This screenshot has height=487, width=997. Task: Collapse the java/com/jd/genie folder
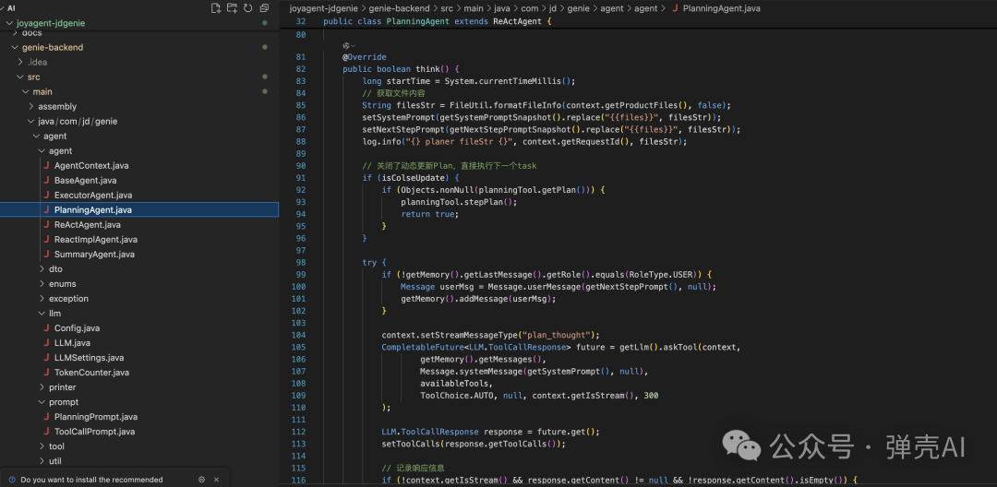(31, 121)
